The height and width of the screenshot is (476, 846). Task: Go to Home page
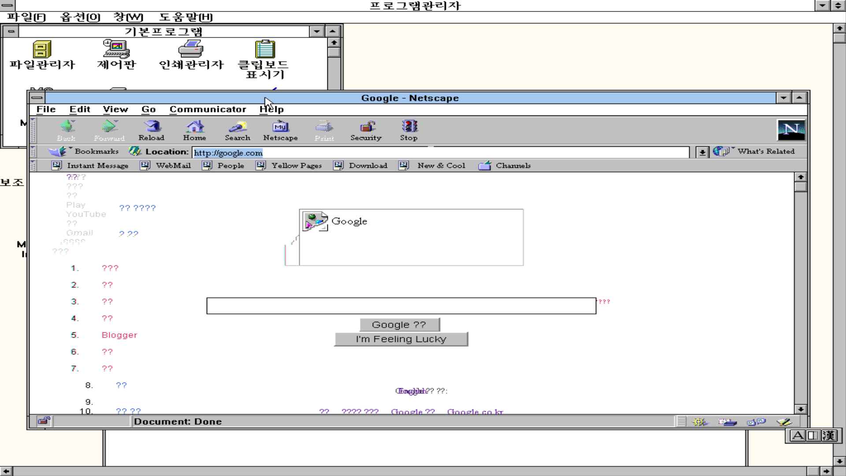(x=194, y=130)
